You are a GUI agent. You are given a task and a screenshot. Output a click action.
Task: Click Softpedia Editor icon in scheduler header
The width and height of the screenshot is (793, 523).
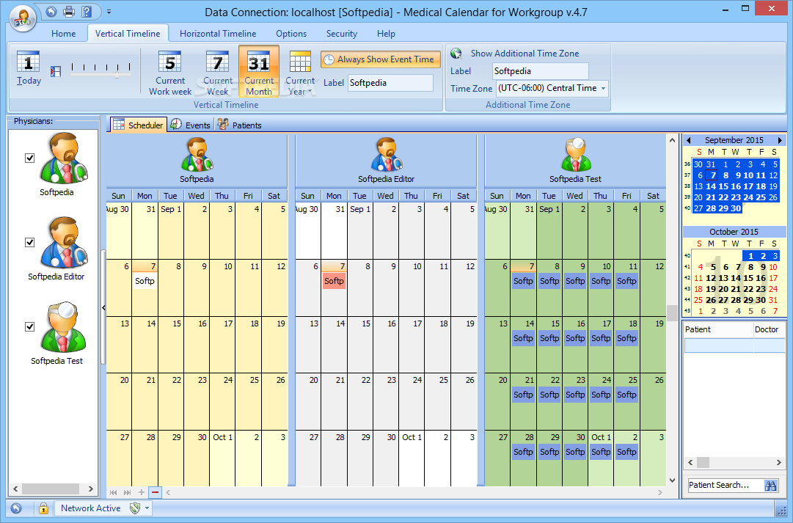[x=387, y=154]
